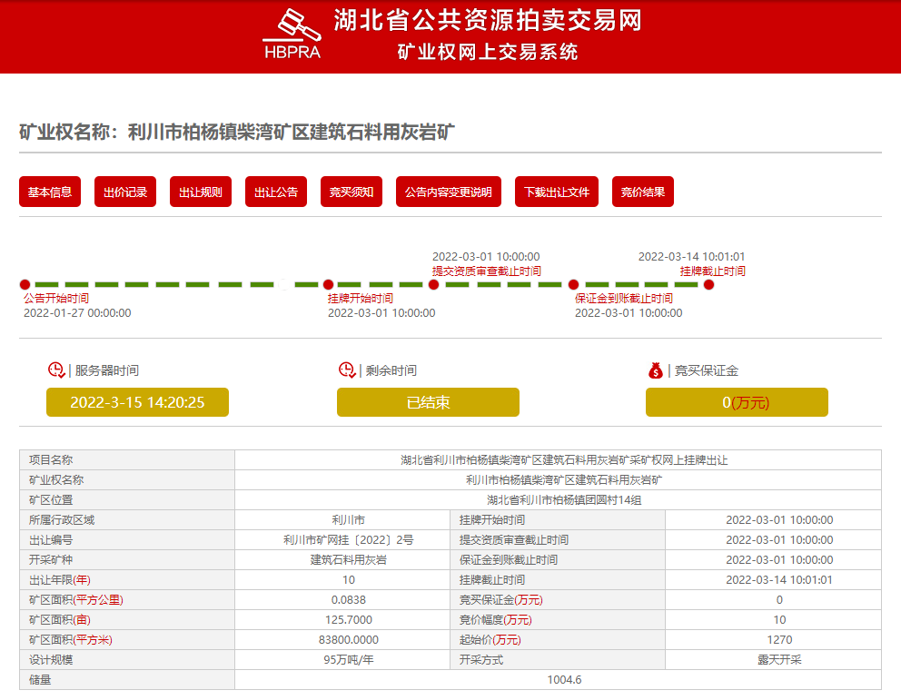Click the server time display 2022-3-15
901x700 pixels.
[137, 402]
